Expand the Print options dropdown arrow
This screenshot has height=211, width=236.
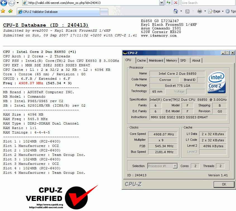(205, 11)
